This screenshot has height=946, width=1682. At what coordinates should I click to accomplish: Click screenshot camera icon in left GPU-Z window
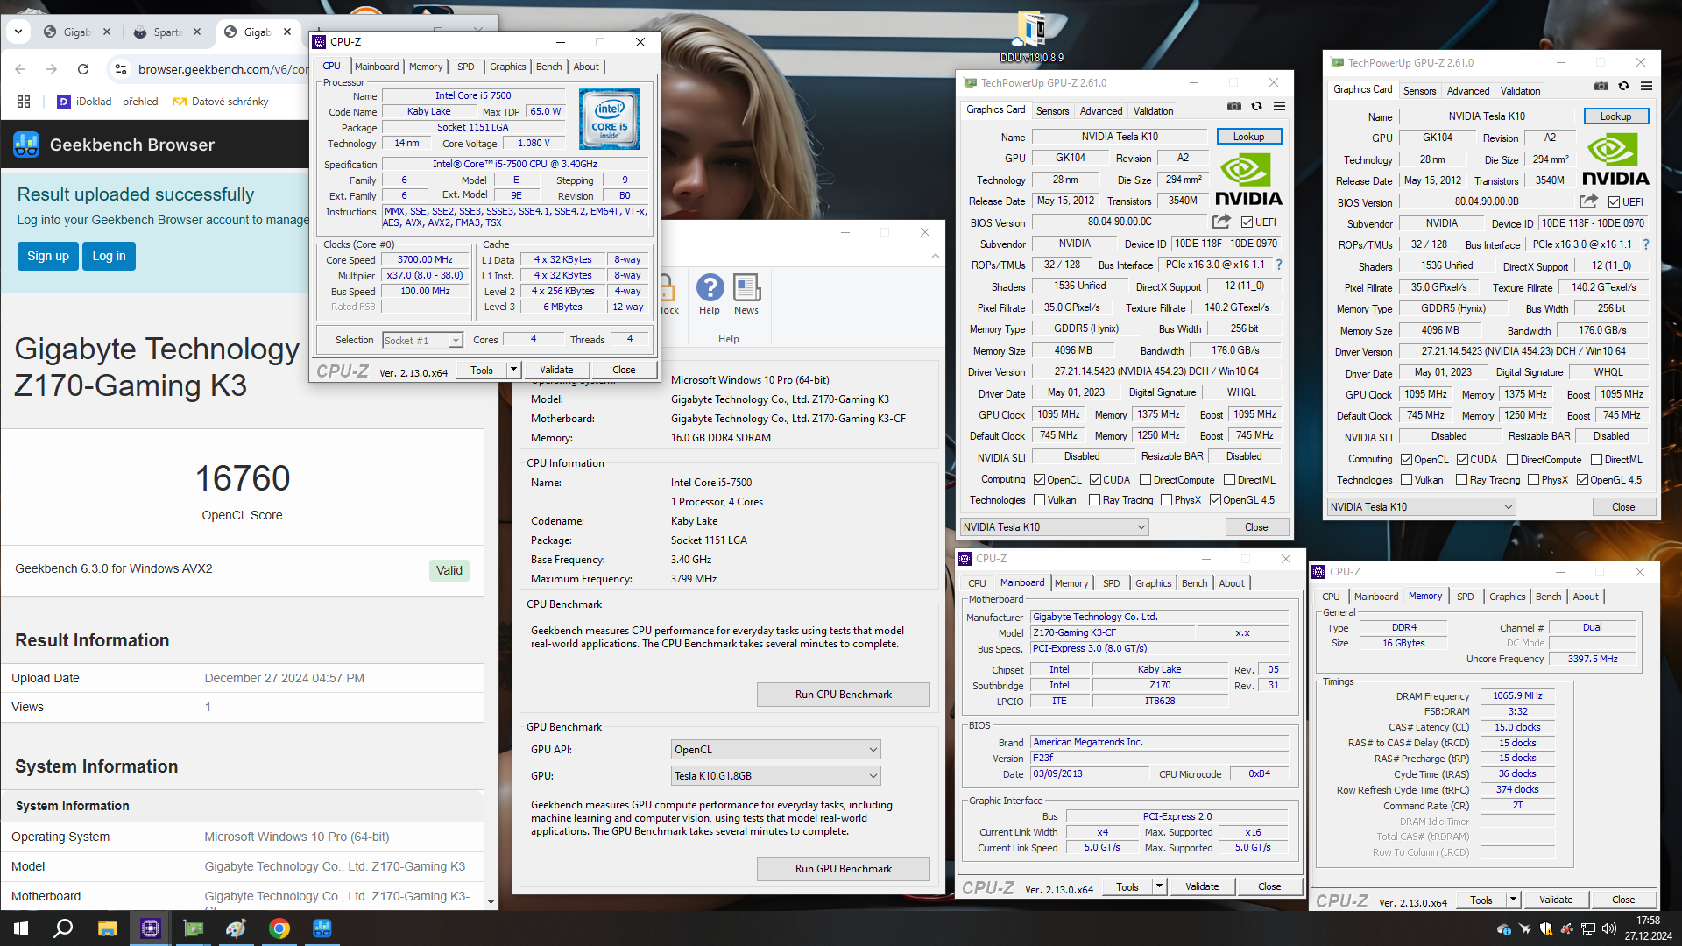pyautogui.click(x=1233, y=107)
